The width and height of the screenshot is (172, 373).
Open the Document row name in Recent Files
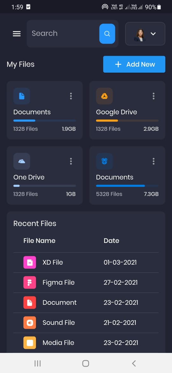pyautogui.click(x=60, y=303)
